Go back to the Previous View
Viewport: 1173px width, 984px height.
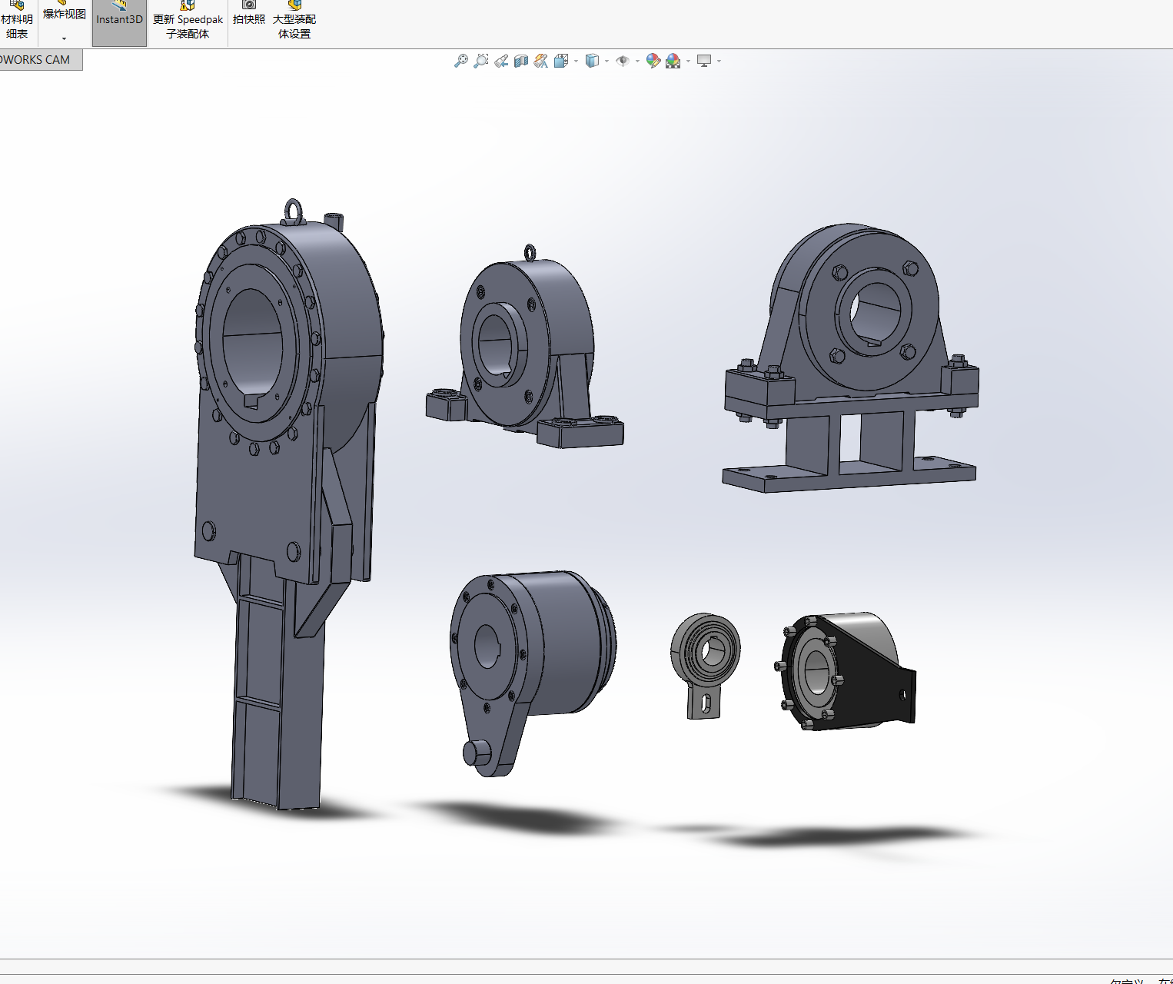tap(501, 61)
